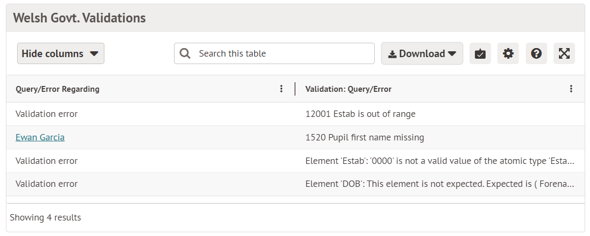Click the calendar checkmark icon in toolbar
Image resolution: width=590 pixels, height=236 pixels.
(480, 54)
